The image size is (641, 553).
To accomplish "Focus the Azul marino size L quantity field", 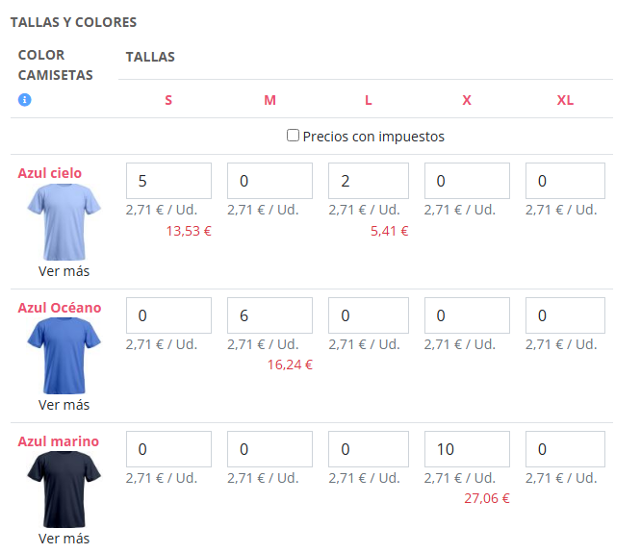I will point(371,449).
